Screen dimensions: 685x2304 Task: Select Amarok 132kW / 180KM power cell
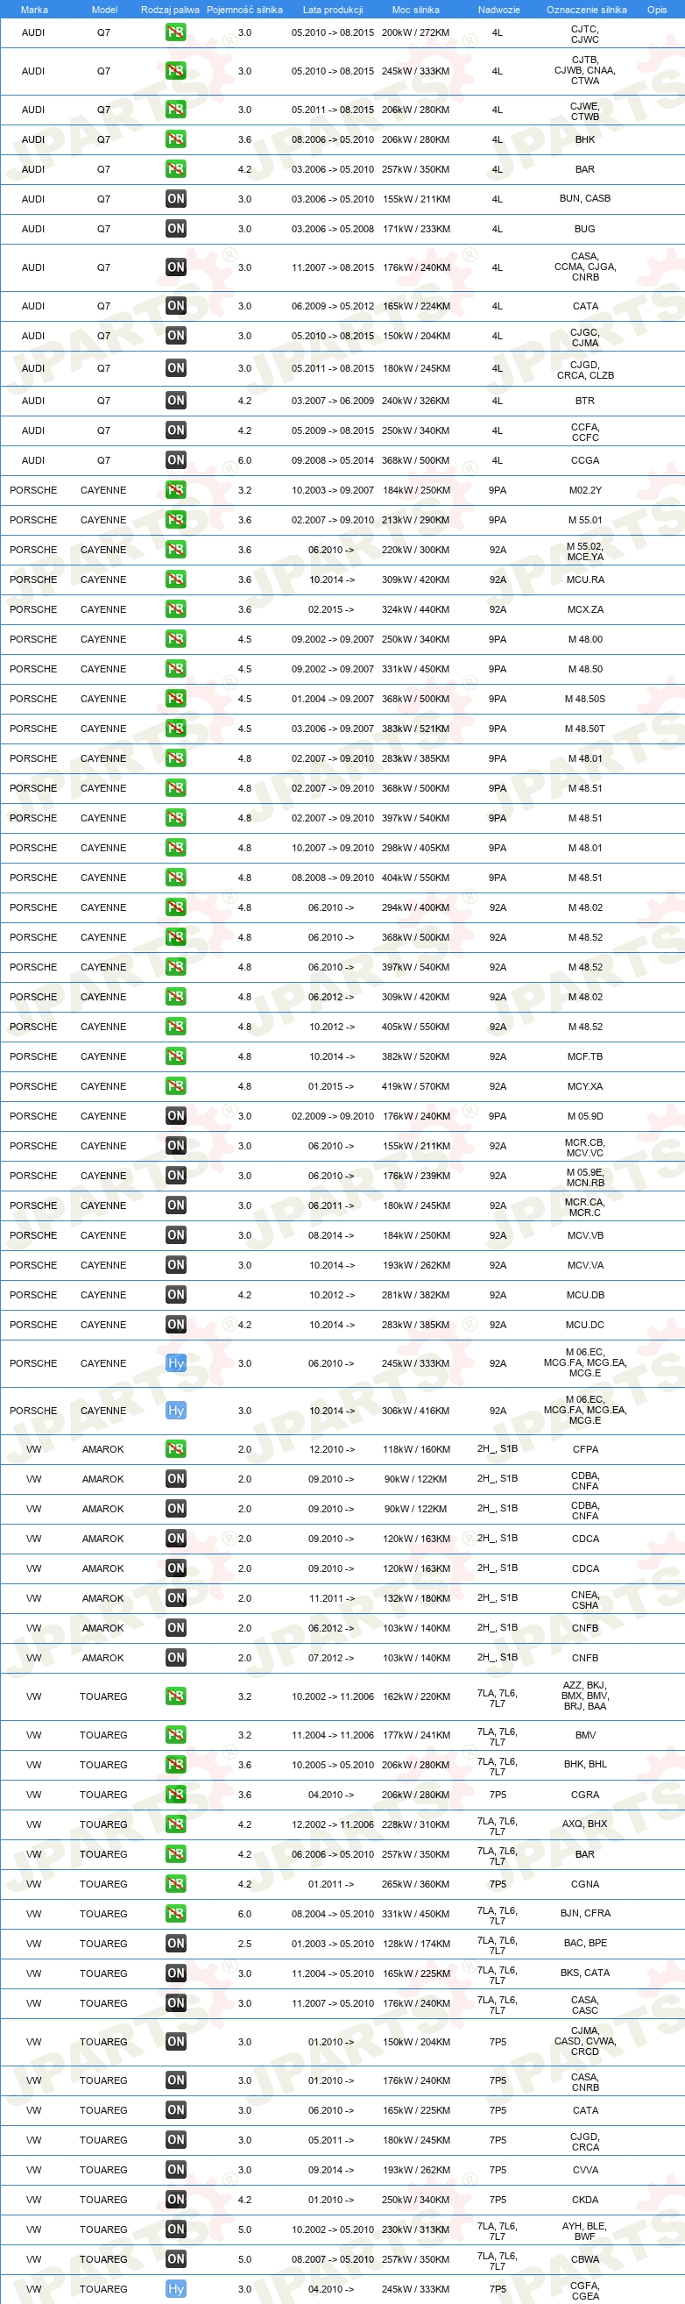(x=416, y=1597)
